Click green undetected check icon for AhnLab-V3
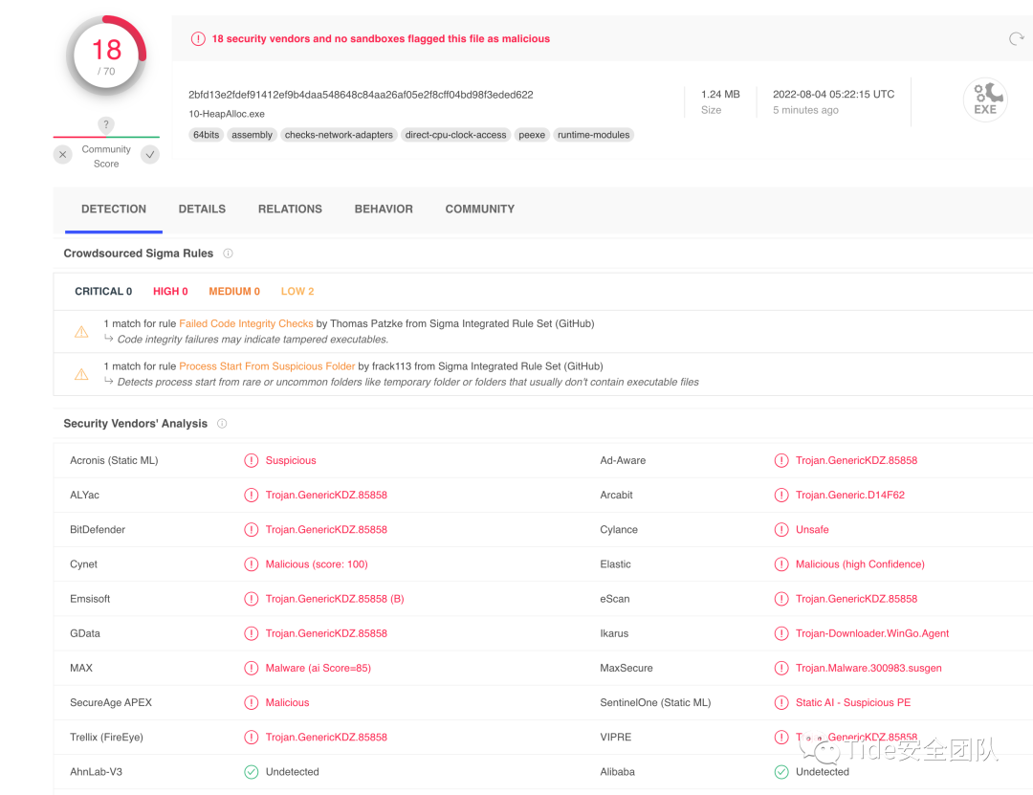Viewport: 1033px width, 795px height. (x=251, y=771)
